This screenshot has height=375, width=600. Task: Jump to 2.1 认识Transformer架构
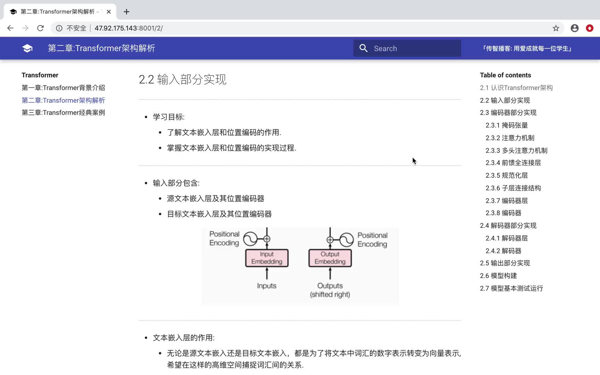[516, 88]
